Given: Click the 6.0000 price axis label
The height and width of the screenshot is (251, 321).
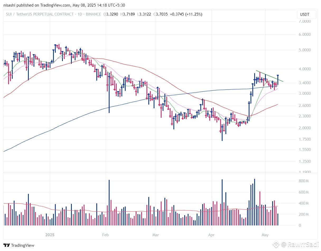Looking at the screenshot, I should coord(304,35).
